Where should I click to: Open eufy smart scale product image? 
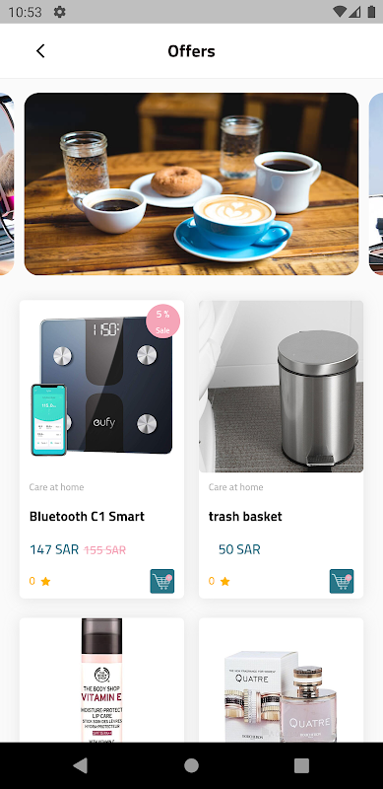pyautogui.click(x=101, y=387)
